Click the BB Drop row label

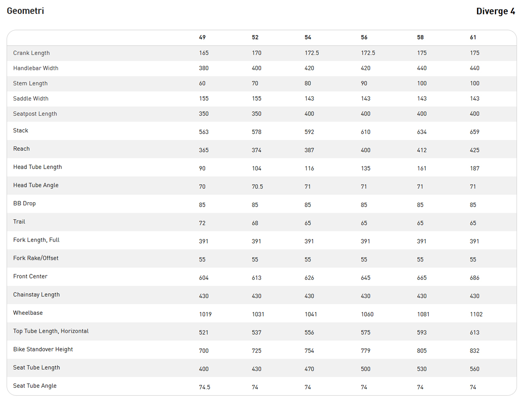pos(24,204)
